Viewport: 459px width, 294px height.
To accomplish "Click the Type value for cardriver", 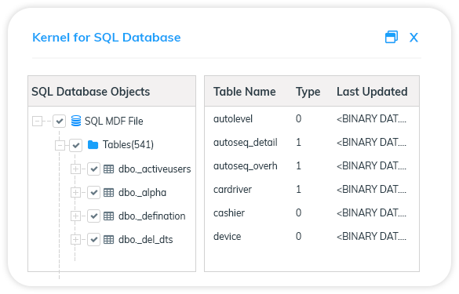I will click(298, 189).
